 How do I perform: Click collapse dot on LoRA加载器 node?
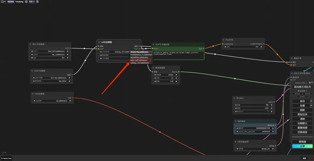[99, 42]
